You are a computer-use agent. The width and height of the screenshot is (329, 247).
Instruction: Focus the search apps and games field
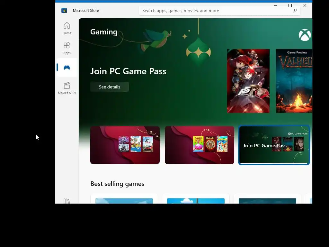[220, 11]
